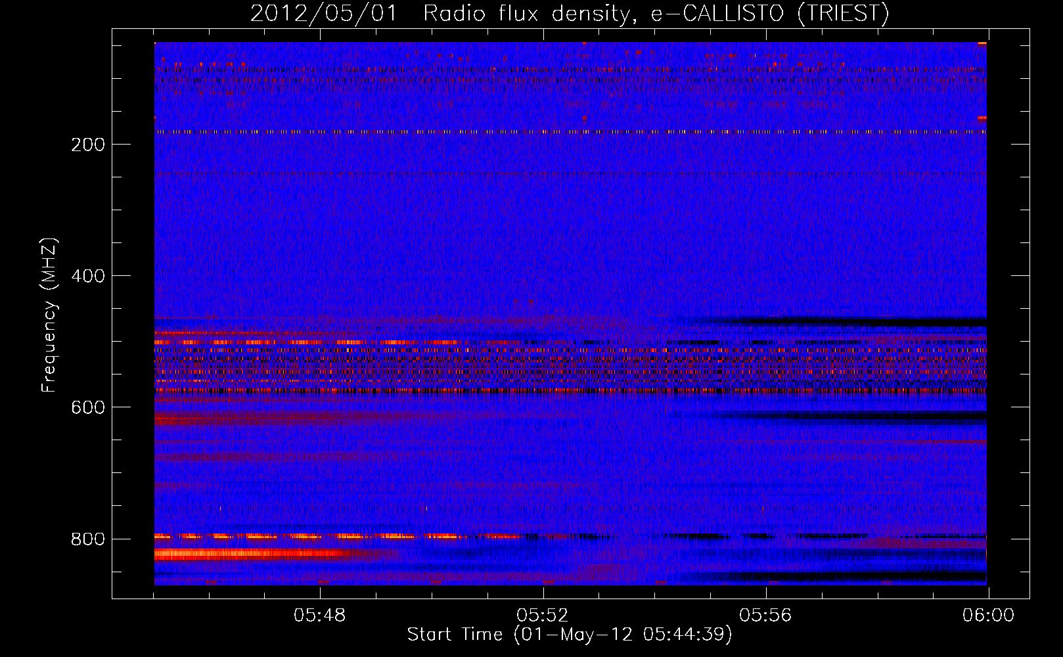Click the 600 frequency tick label

tap(88, 407)
